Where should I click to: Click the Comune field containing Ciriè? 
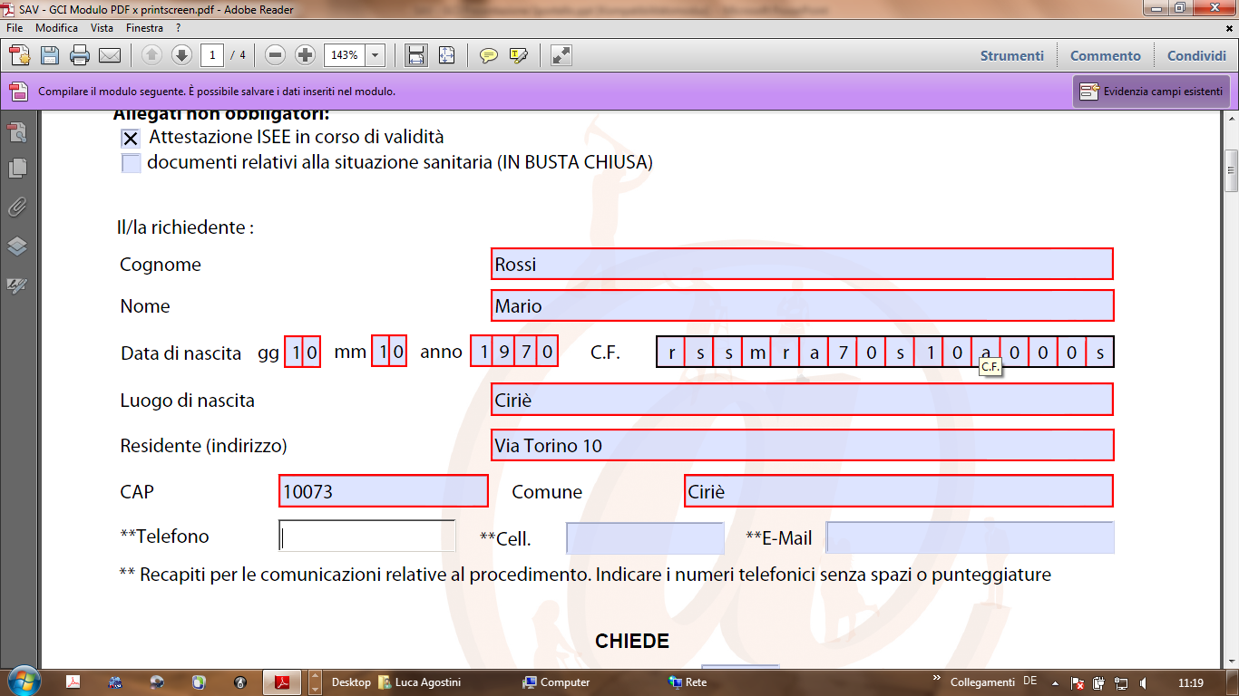point(899,491)
